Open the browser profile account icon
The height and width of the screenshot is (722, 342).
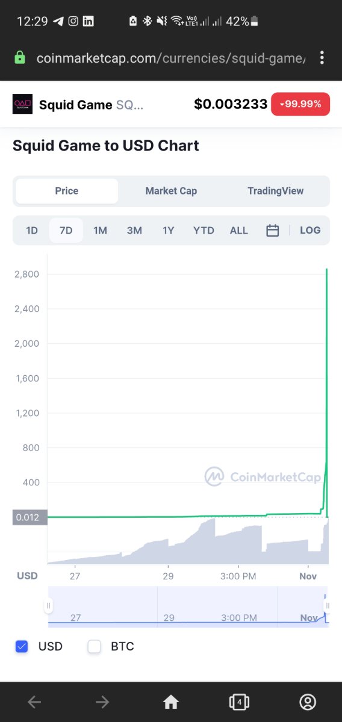click(x=308, y=702)
